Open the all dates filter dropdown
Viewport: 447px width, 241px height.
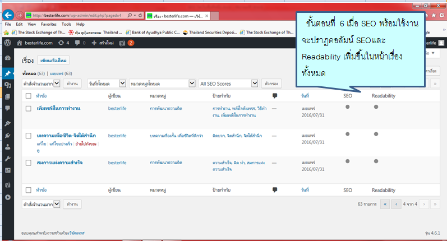(x=107, y=84)
